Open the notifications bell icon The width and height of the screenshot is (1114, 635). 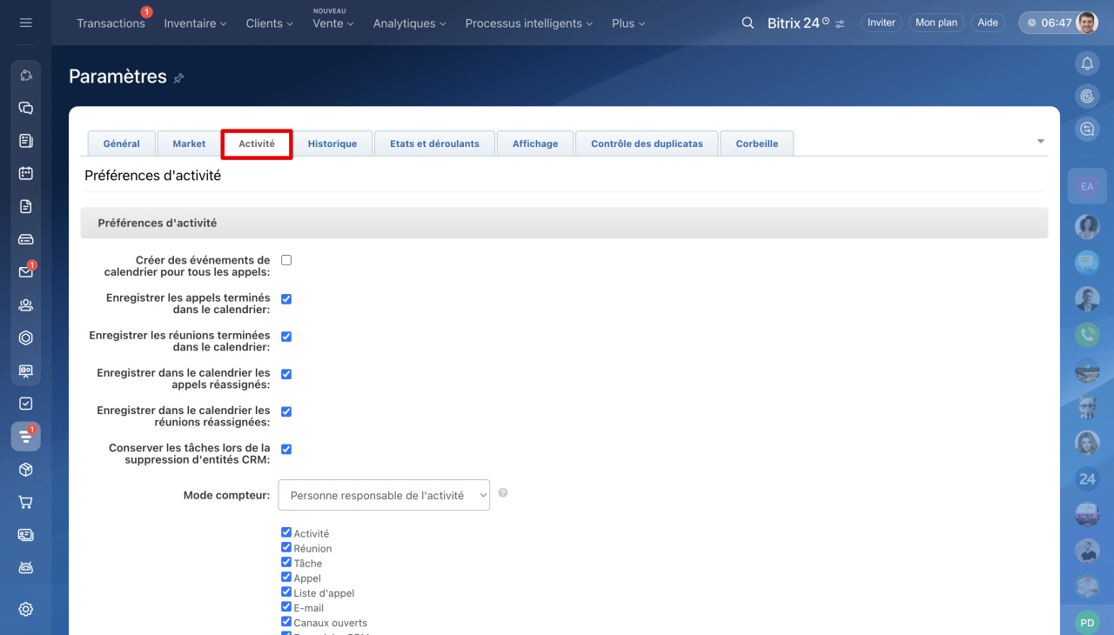[1087, 63]
